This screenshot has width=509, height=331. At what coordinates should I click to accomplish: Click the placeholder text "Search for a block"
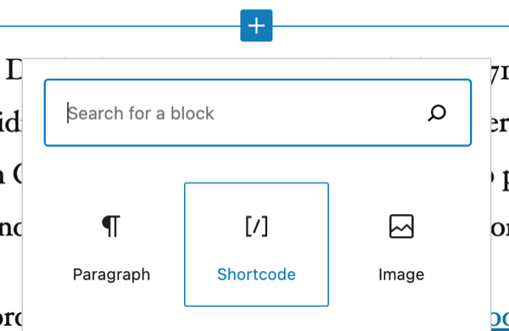click(141, 113)
